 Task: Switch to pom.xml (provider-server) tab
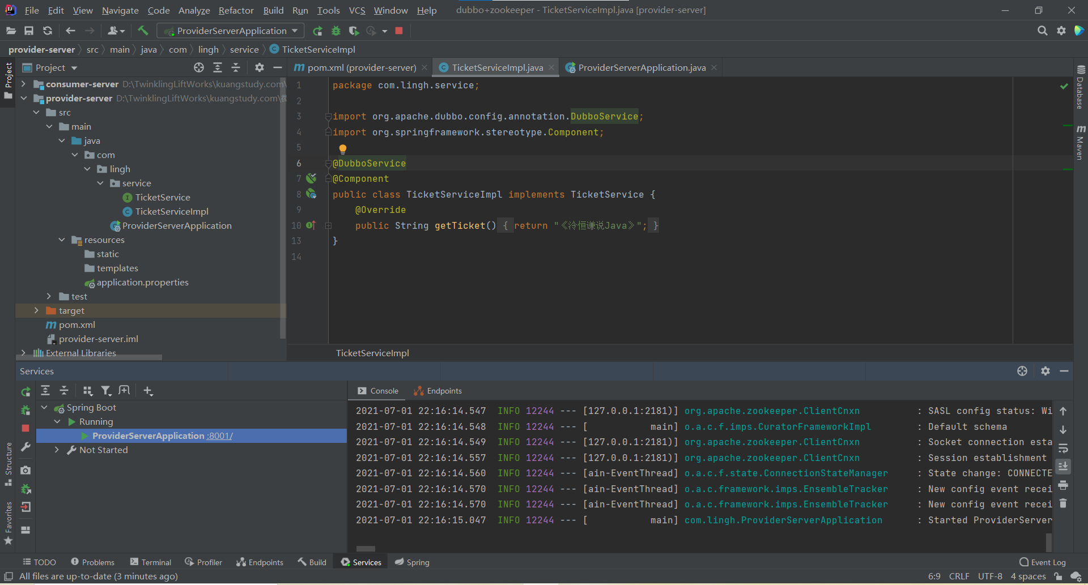pyautogui.click(x=362, y=67)
